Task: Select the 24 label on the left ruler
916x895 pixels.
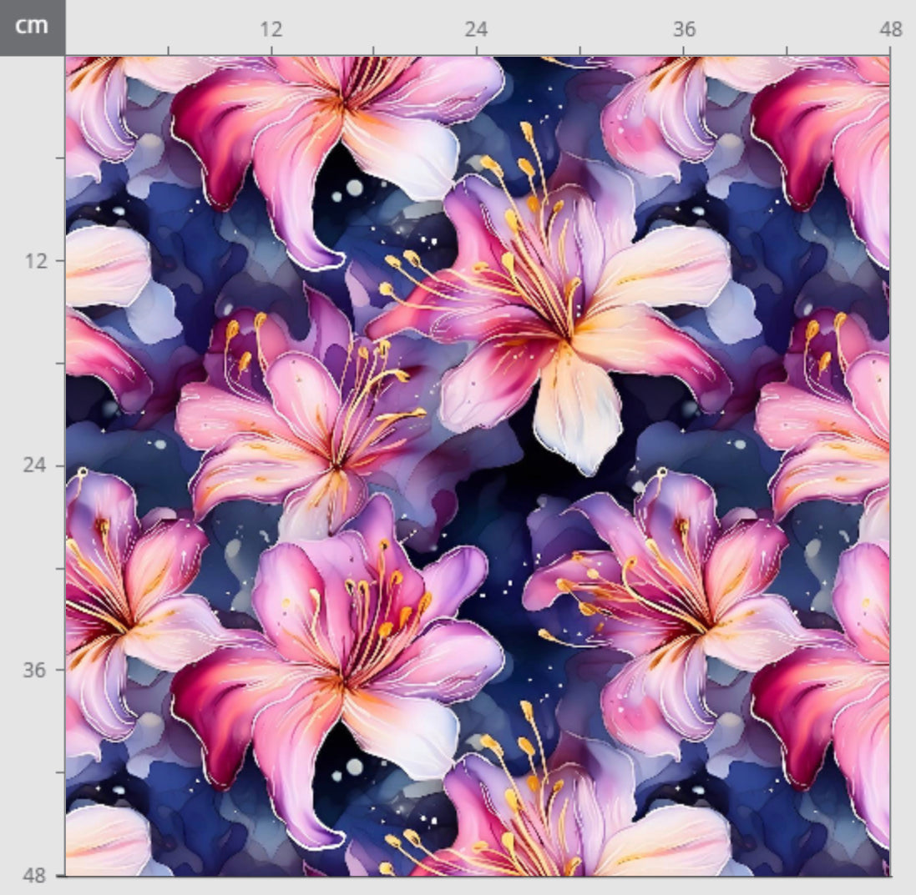Action: 34,465
